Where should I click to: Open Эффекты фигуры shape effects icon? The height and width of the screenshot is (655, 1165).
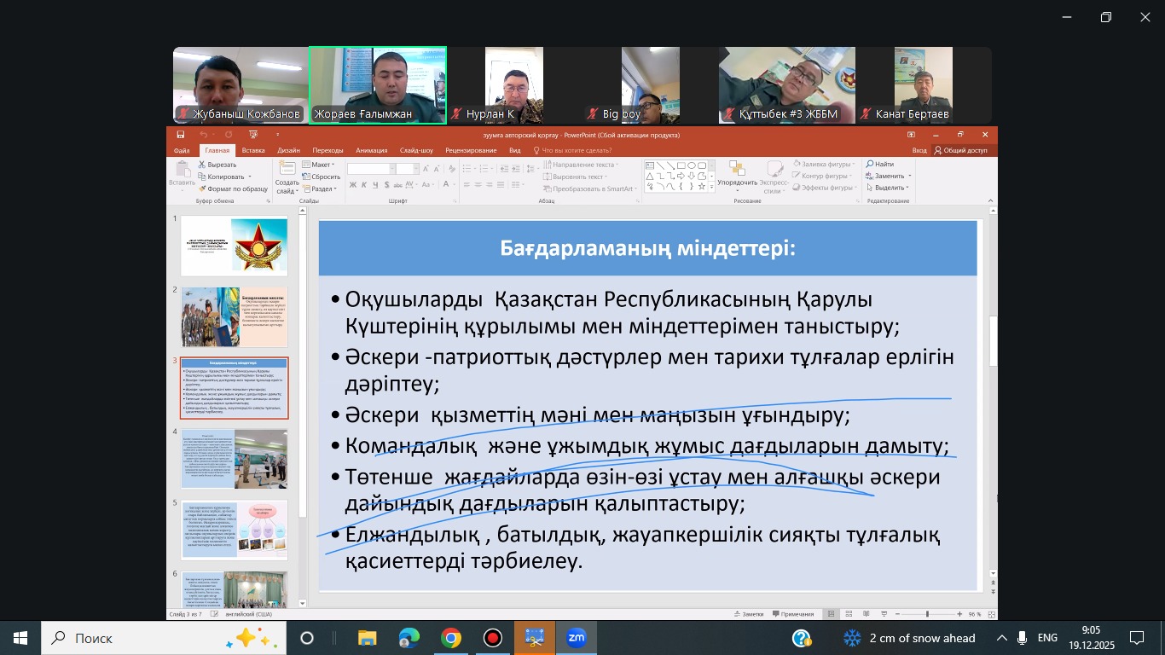point(796,188)
